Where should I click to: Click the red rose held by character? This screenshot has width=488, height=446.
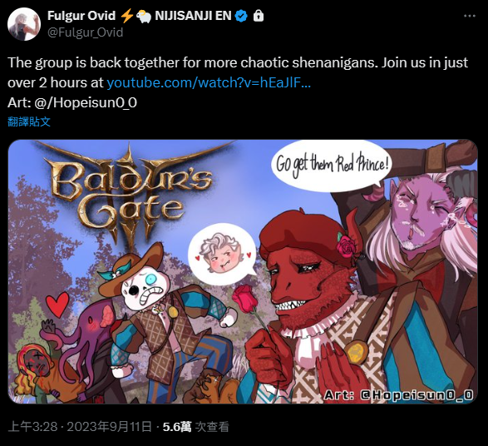244,299
